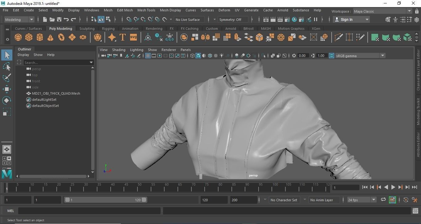Select the Paint Selection tool

7,78
